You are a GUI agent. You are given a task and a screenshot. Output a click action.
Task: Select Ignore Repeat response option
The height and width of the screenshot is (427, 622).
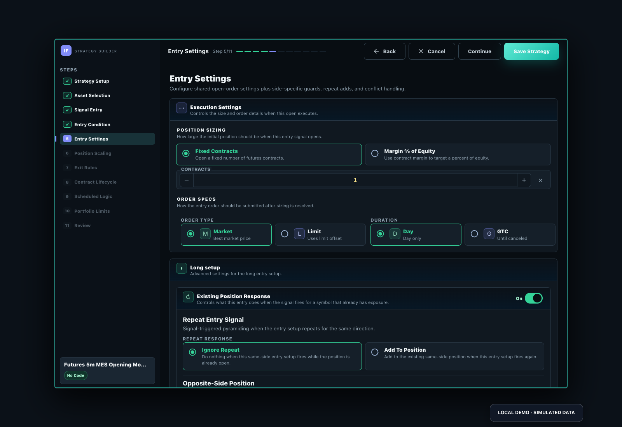pos(272,356)
